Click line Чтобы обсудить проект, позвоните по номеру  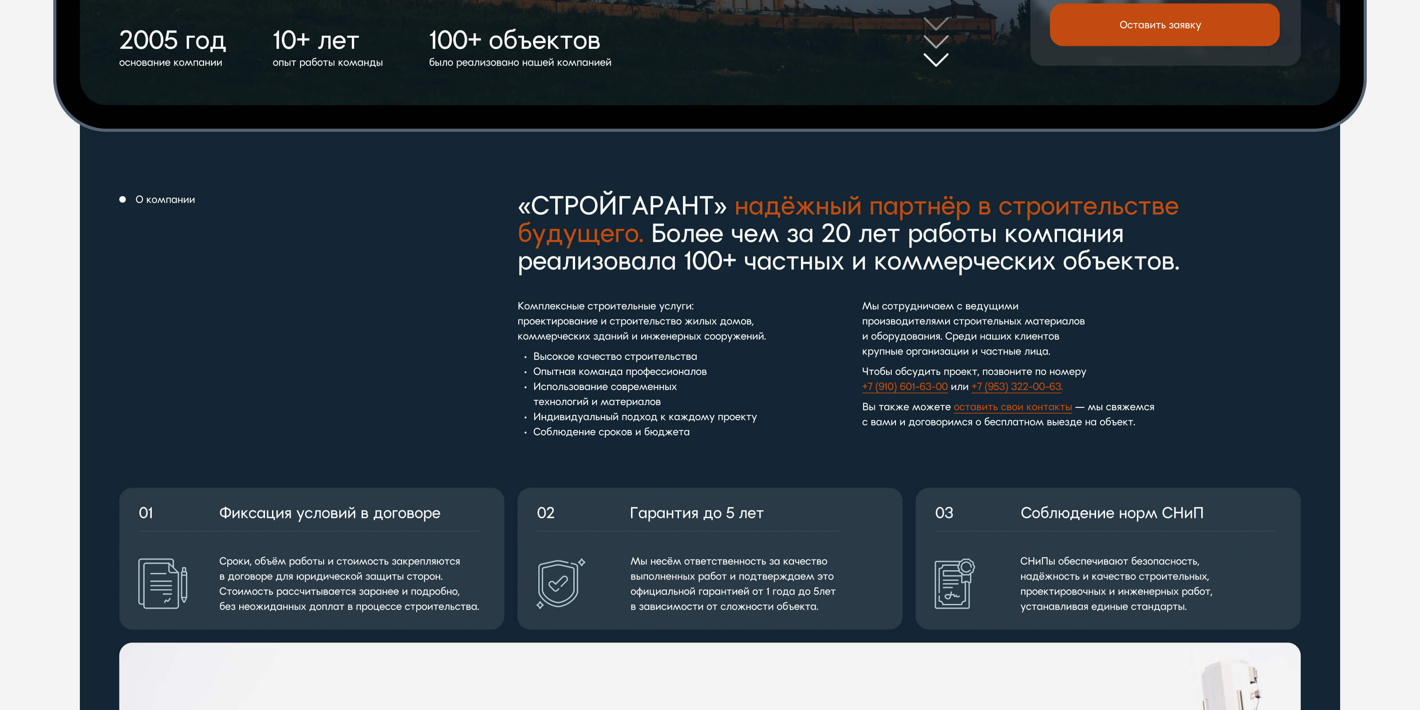(x=974, y=371)
